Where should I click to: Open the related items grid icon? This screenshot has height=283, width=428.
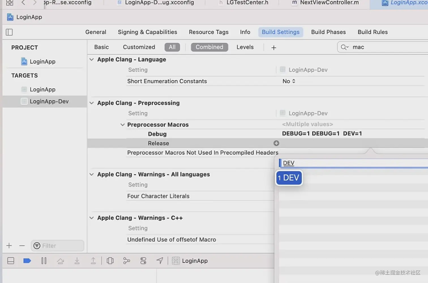tap(10, 3)
